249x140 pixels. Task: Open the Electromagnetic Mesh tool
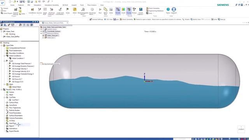(x=83, y=11)
